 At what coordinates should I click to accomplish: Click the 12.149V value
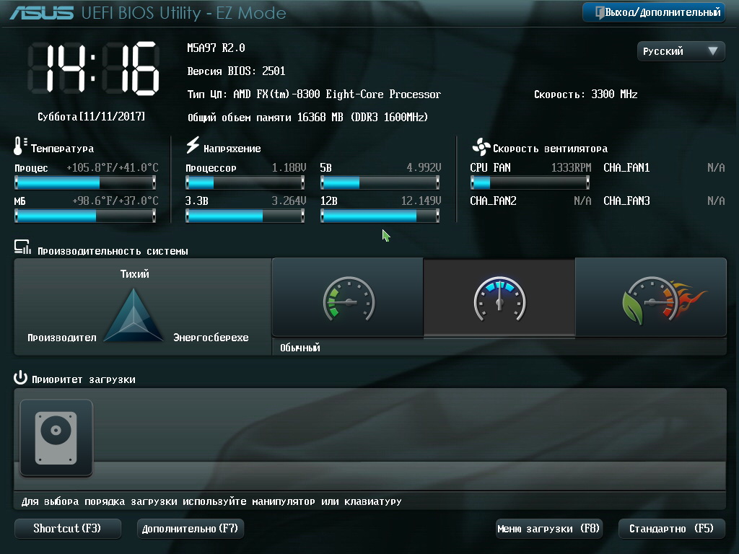pyautogui.click(x=421, y=201)
